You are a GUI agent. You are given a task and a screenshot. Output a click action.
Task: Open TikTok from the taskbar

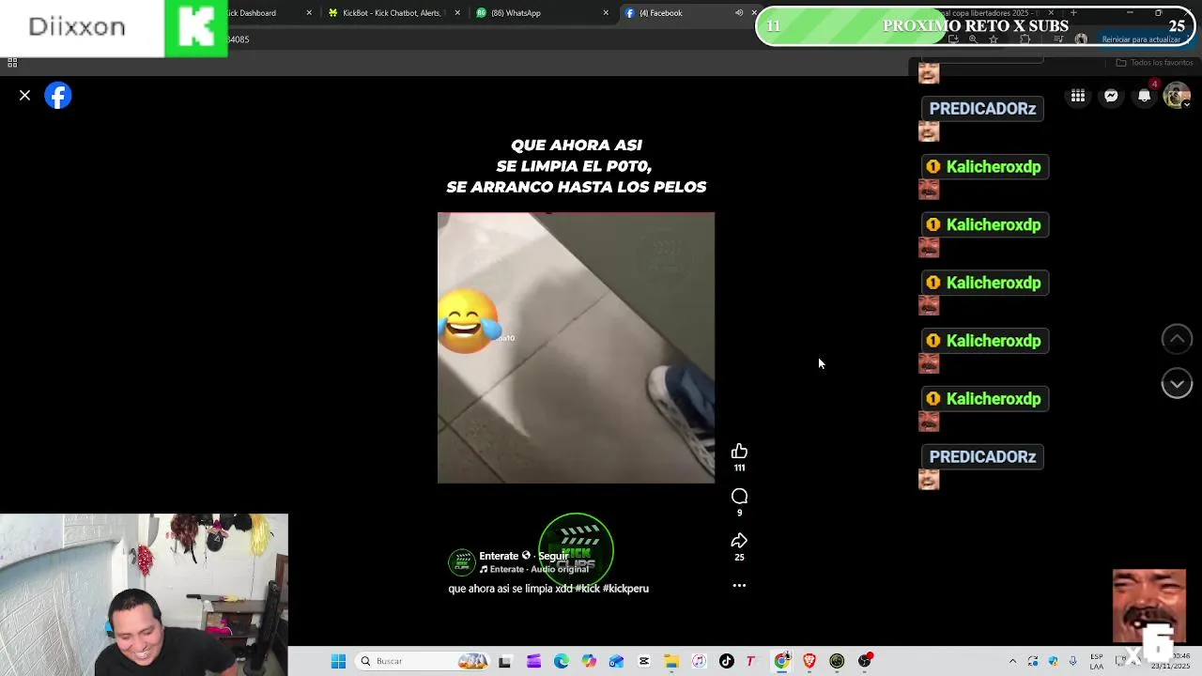(727, 661)
